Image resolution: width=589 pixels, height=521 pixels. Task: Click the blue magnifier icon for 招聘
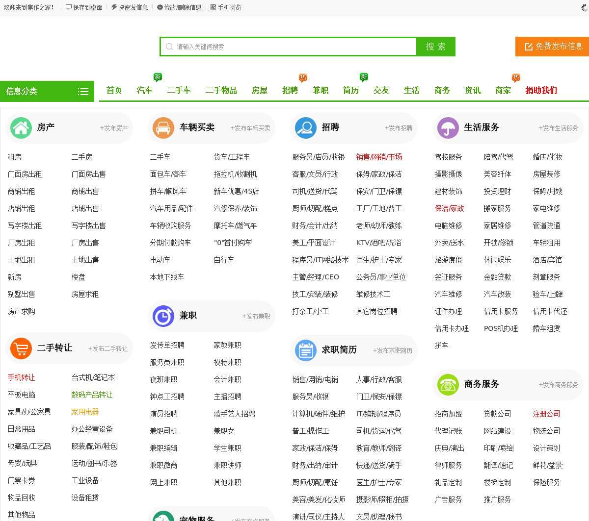pyautogui.click(x=306, y=128)
